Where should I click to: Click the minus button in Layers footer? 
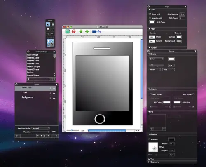click(x=53, y=136)
